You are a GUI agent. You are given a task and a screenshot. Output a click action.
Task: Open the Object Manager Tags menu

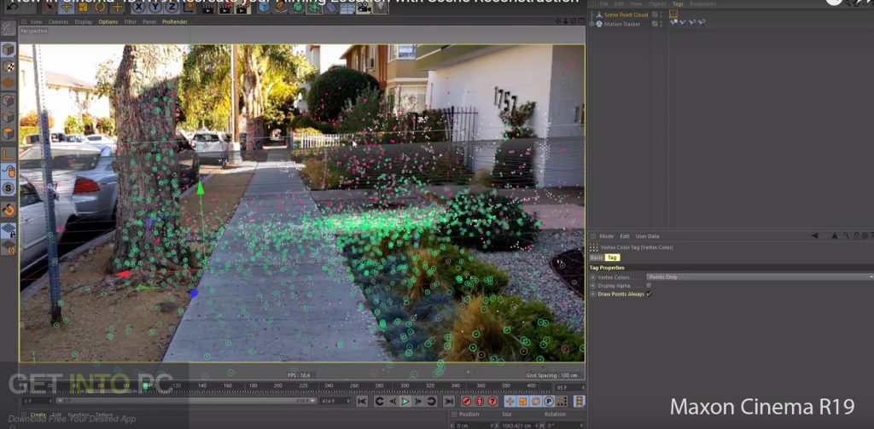(x=678, y=4)
